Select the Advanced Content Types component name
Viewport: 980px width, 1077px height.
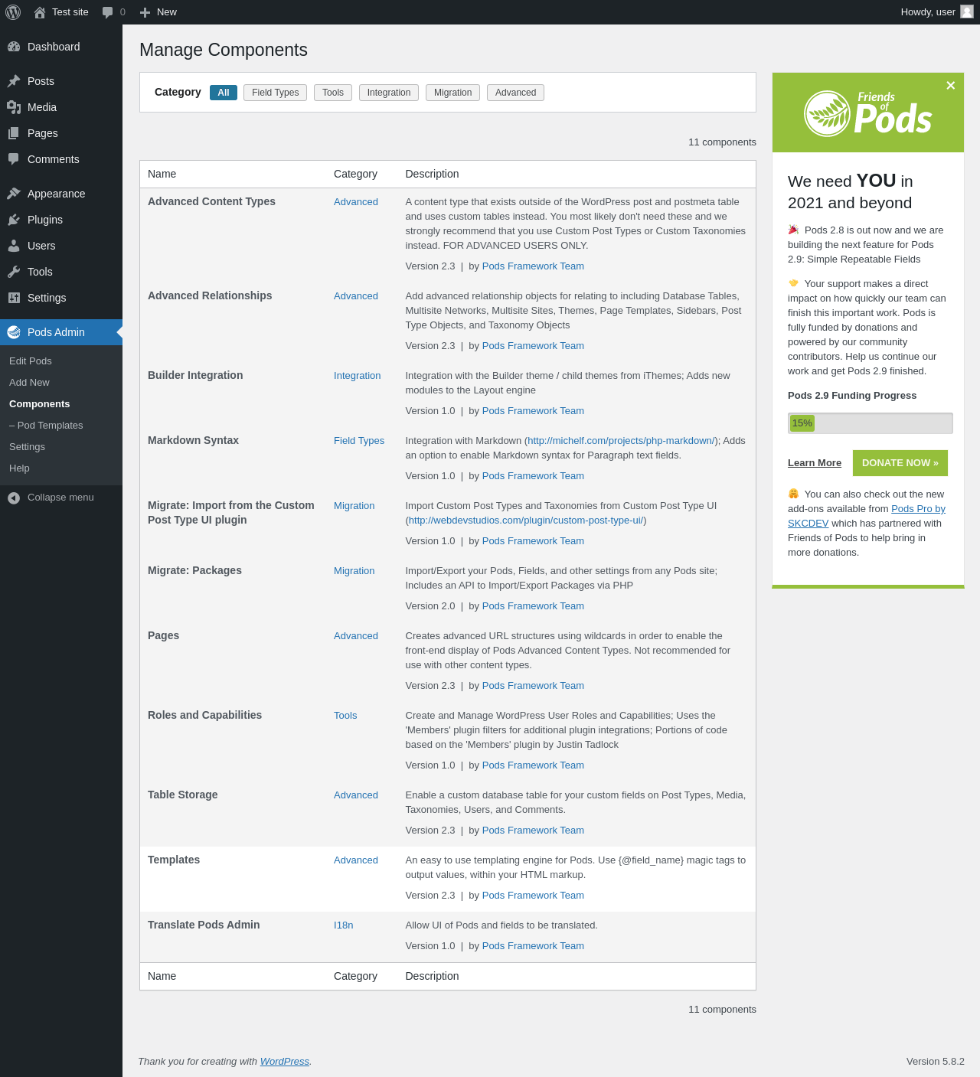tap(211, 201)
